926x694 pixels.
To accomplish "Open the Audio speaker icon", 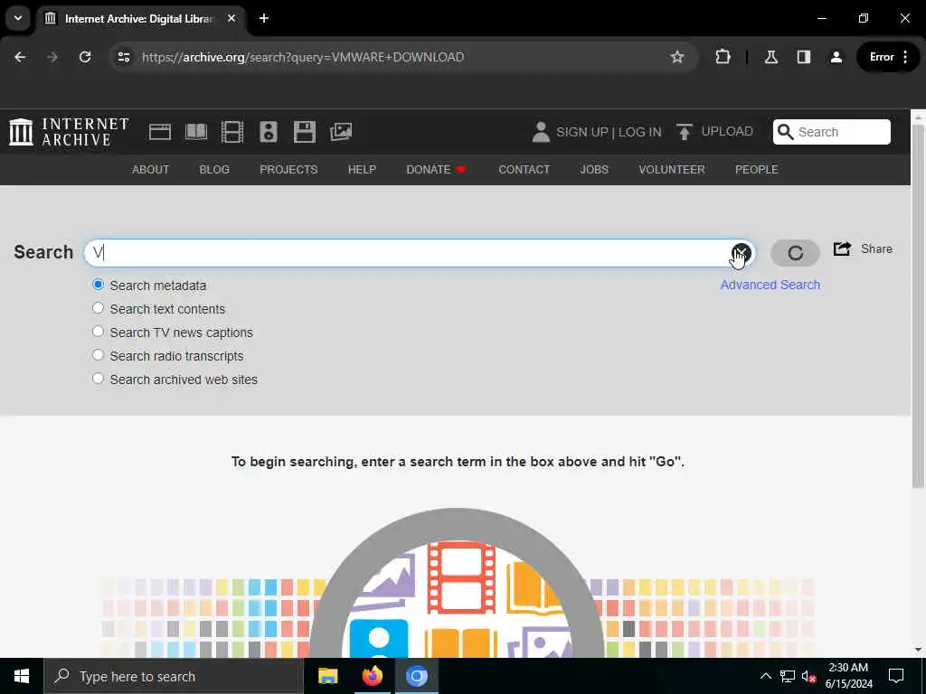I will click(x=268, y=132).
